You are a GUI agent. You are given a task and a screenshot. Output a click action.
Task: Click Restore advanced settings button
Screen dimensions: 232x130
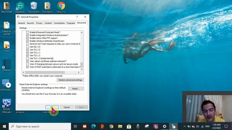[x=70, y=80]
